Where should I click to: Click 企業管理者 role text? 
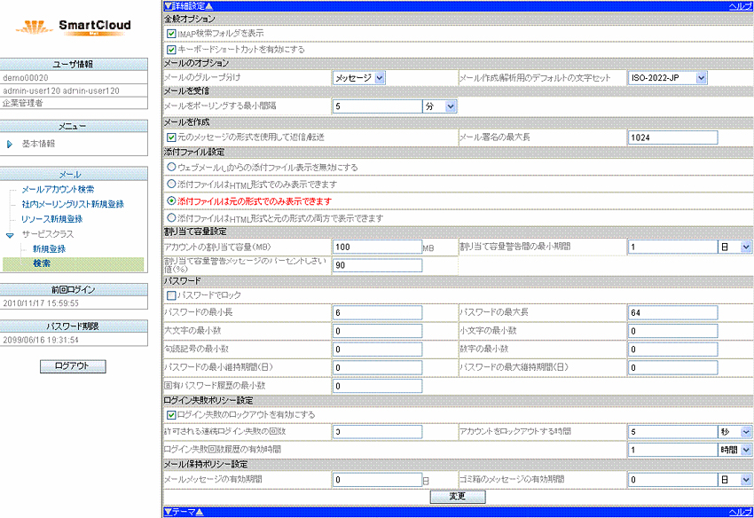22,103
